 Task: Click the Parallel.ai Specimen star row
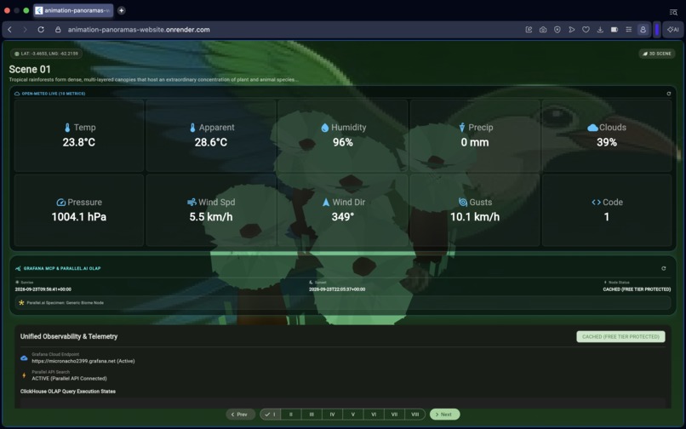point(342,302)
